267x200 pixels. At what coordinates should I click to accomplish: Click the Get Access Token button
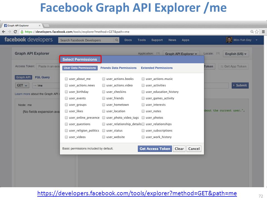pos(155,149)
